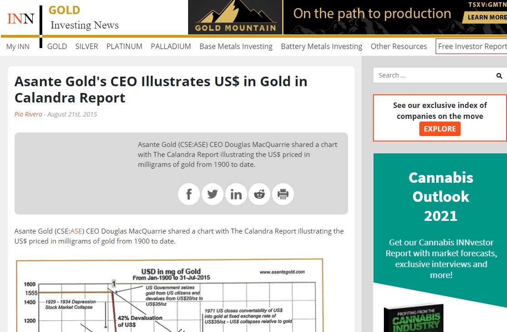Open PLATINUM navigation item
This screenshot has width=507, height=332.
pos(124,47)
